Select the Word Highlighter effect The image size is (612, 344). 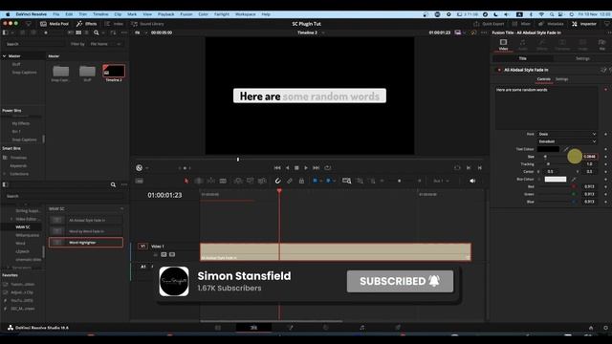click(x=86, y=242)
